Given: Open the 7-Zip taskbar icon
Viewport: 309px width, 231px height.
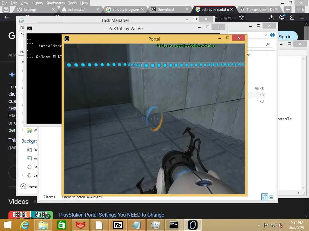Looking at the screenshot, I should pyautogui.click(x=118, y=225).
